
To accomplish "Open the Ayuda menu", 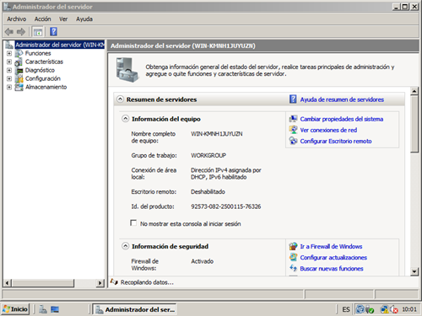I will point(84,19).
